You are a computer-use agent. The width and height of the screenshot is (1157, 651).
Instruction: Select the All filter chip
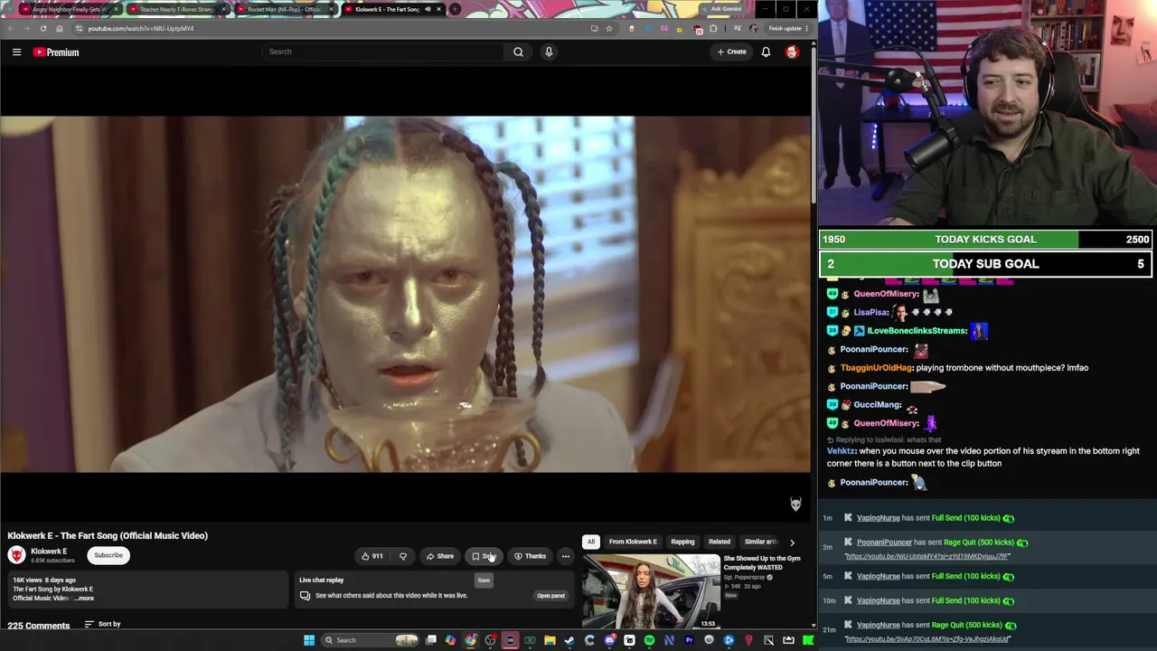(x=590, y=542)
